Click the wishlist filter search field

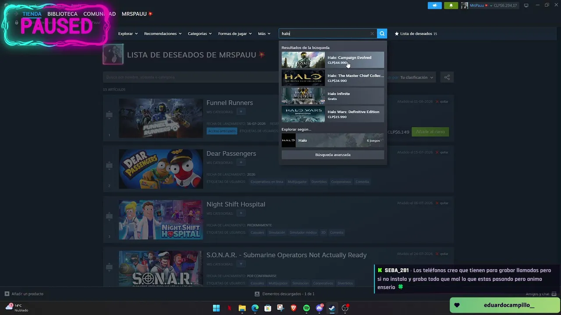191,77
